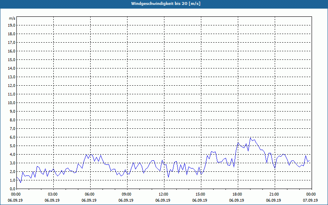The height and width of the screenshot is (205, 328).
Task: Pick the "15,0" y-axis label
Action: [11, 59]
